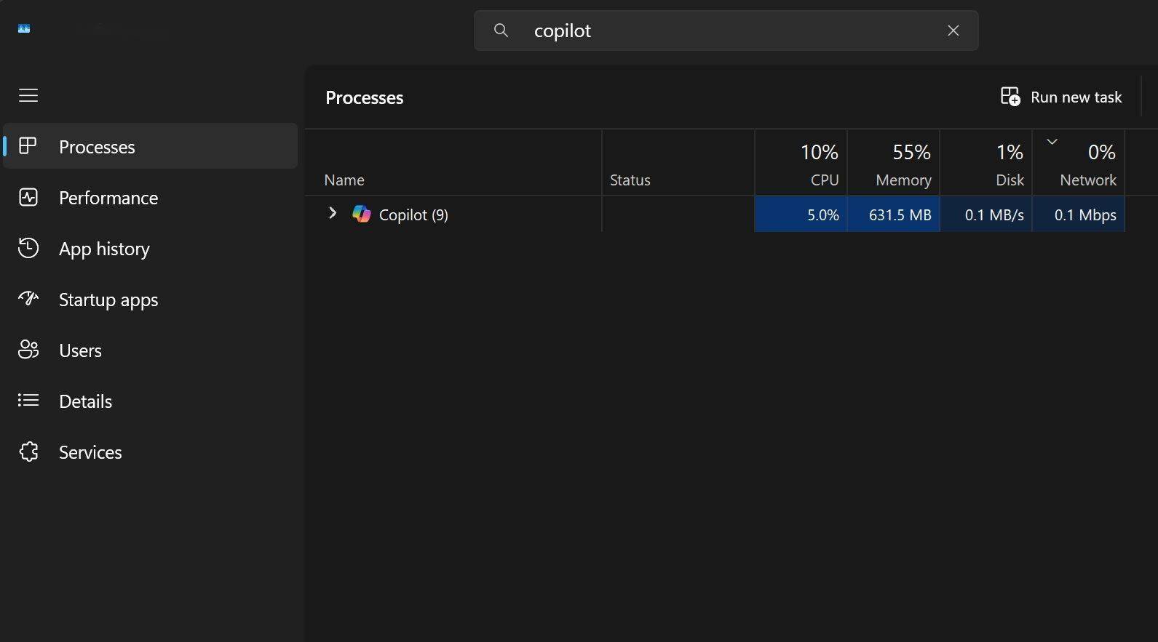Click the sort arrow above Network column
The width and height of the screenshot is (1158, 642).
point(1052,141)
